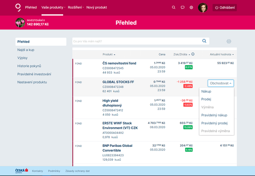The image size is (255, 176).
Task: Click the Odhlášení logout button
Action: 225,8
